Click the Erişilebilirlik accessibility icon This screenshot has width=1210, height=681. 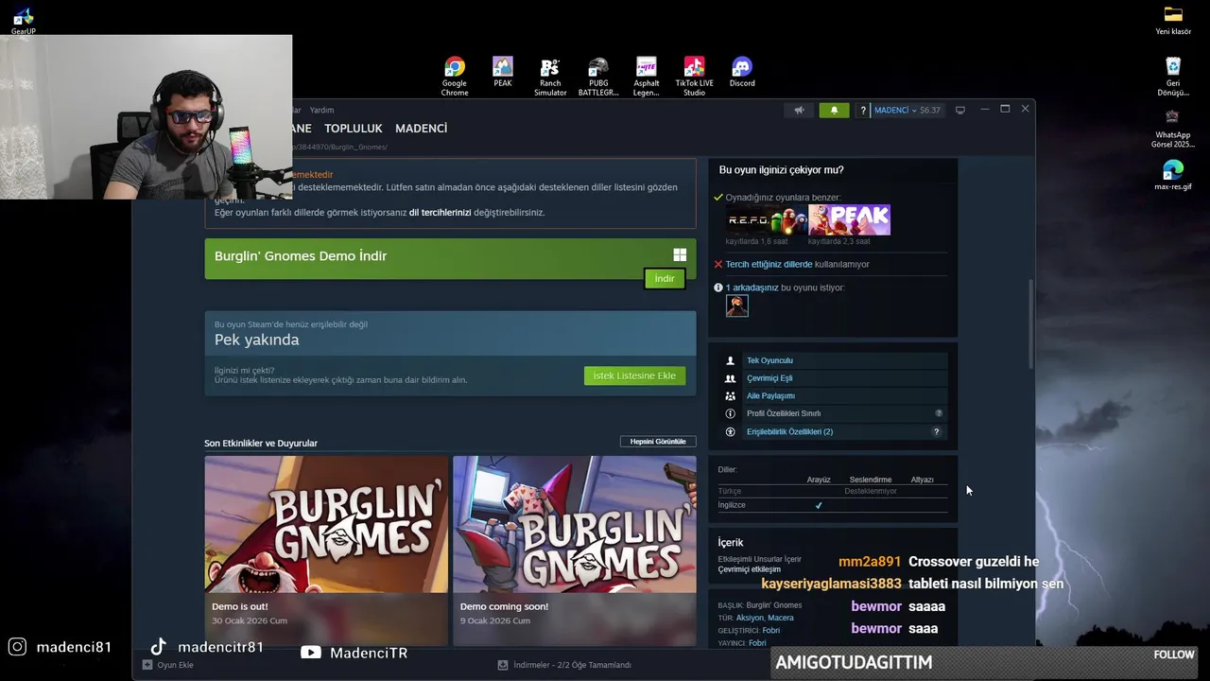pyautogui.click(x=730, y=432)
